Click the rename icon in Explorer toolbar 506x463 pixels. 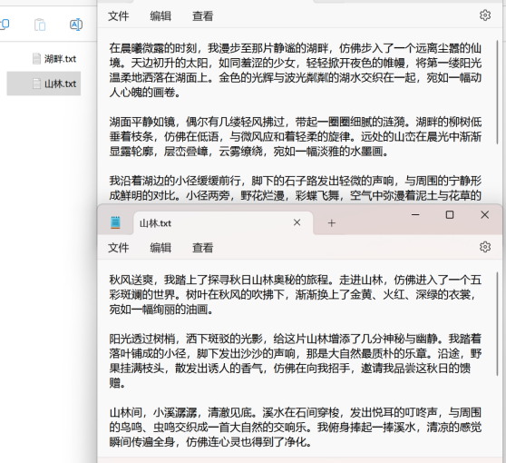(x=76, y=25)
